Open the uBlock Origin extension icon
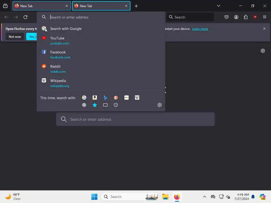Screen dimensions: 271x203 tap(255, 17)
